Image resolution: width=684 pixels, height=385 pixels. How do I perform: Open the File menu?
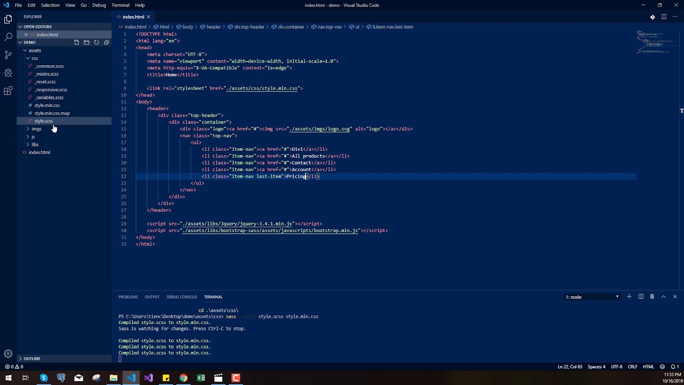point(18,5)
